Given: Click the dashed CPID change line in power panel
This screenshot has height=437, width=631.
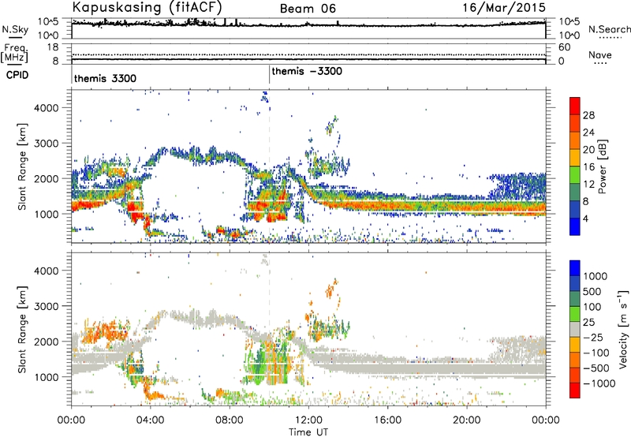Looking at the screenshot, I should [x=269, y=166].
